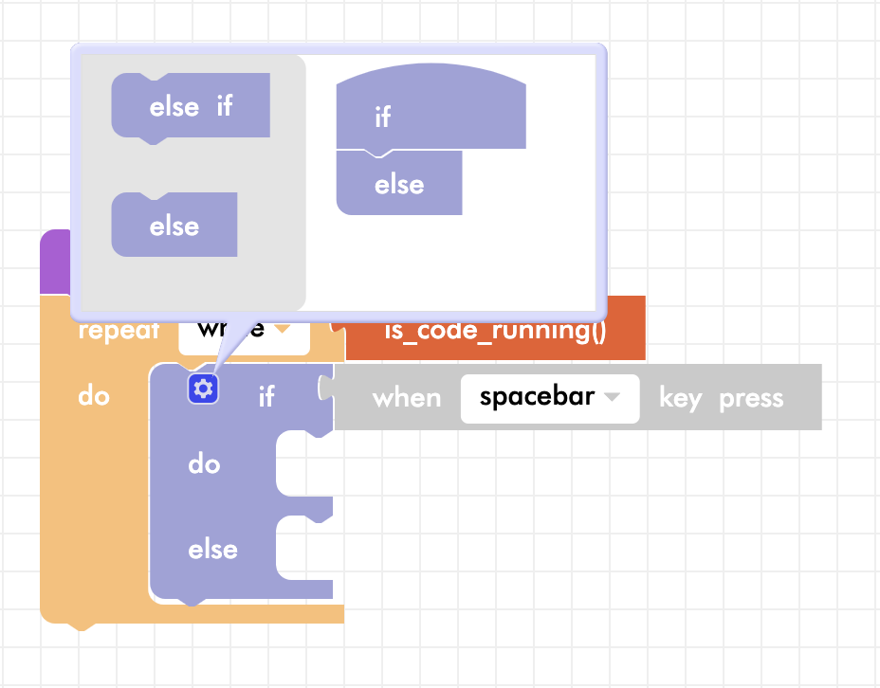This screenshot has width=880, height=688.
Task: Select the 'else' block in gray flyout
Action: coord(174,226)
